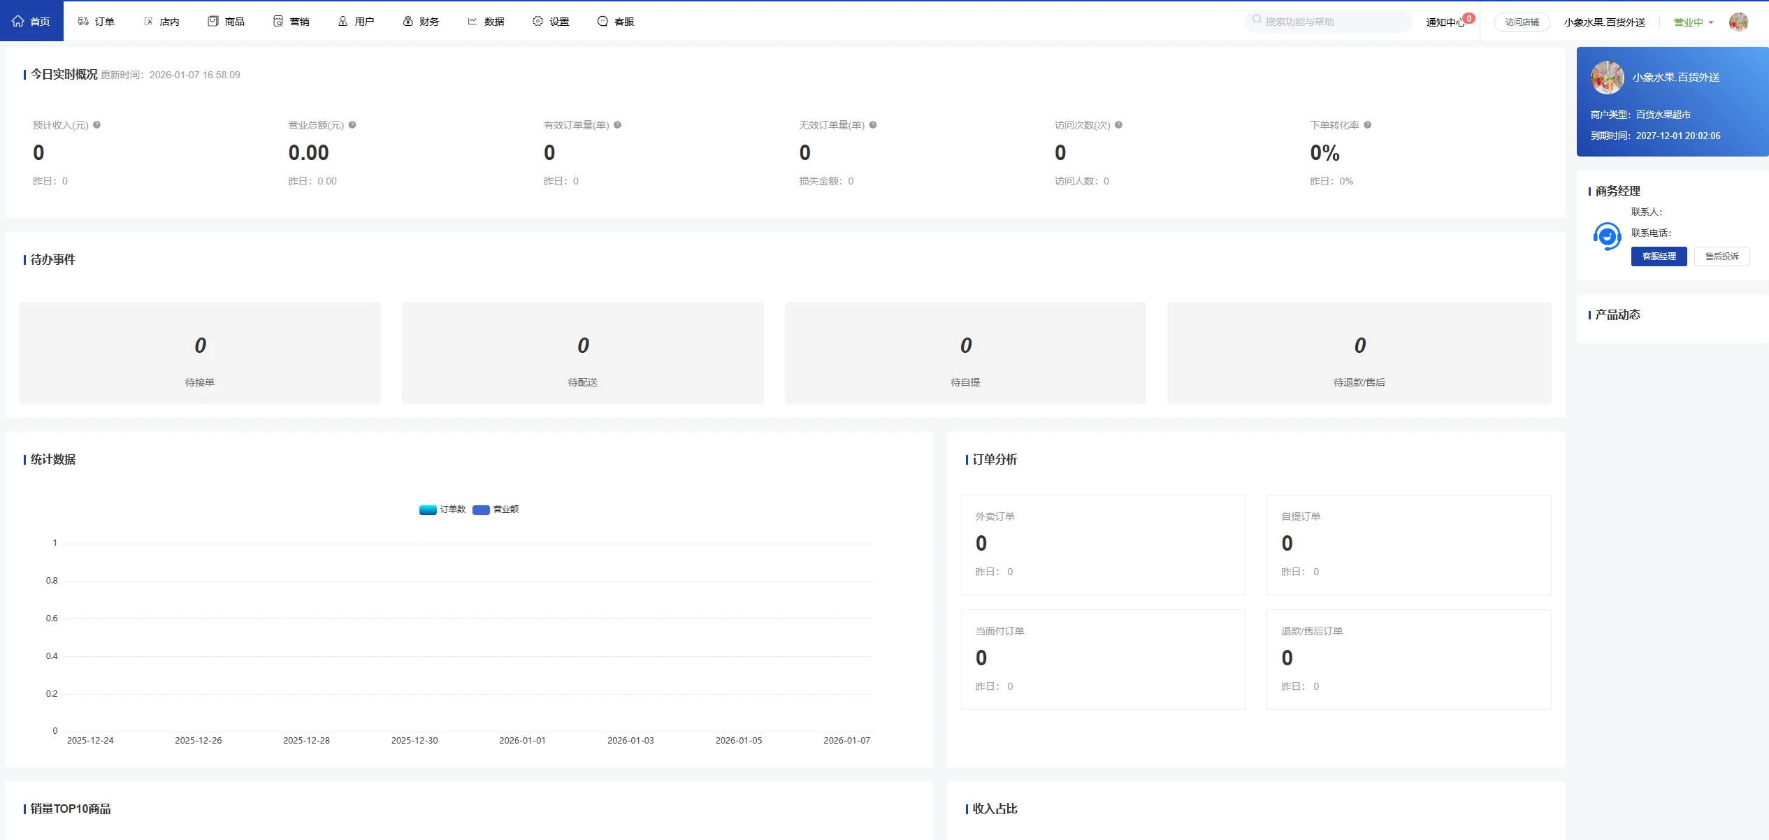The image size is (1769, 840).
Task: Click the 设置 gear icon
Action: [537, 22]
